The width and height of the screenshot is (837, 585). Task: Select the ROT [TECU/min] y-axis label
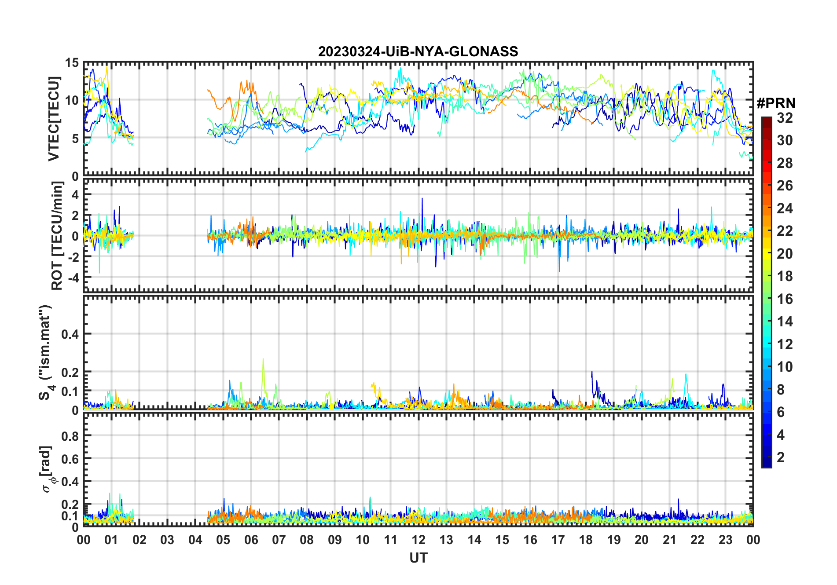(57, 236)
